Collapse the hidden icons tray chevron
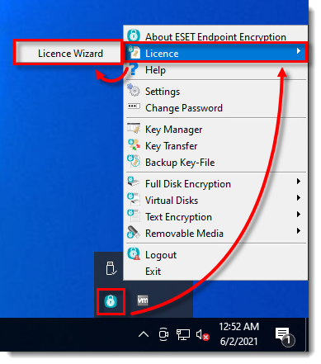The width and height of the screenshot is (321, 364). point(144,334)
